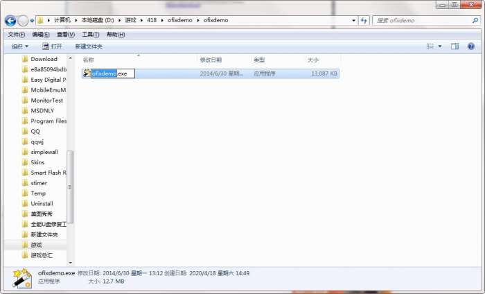The image size is (485, 294).
Task: Select the Program Files folder in tree
Action: click(x=44, y=121)
